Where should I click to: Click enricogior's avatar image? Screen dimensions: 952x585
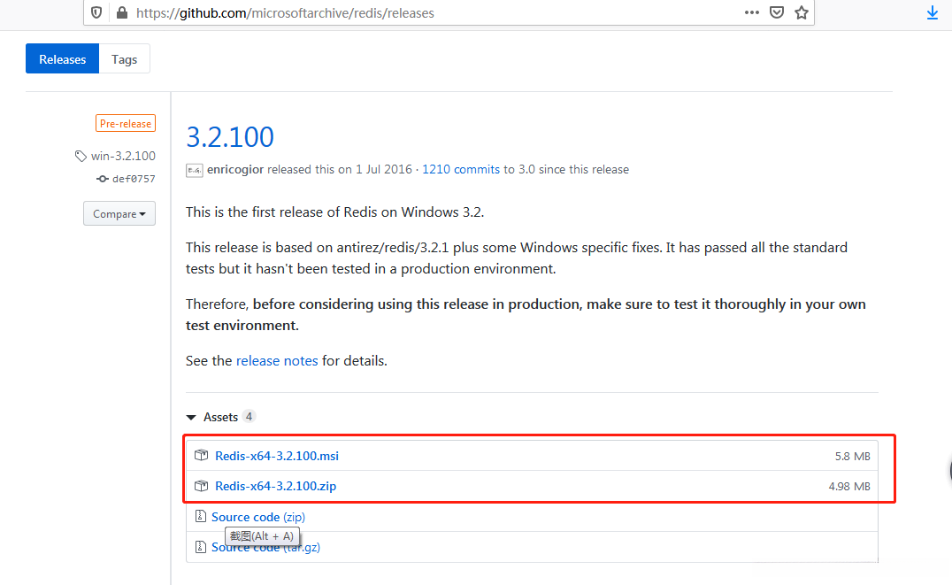pos(195,170)
